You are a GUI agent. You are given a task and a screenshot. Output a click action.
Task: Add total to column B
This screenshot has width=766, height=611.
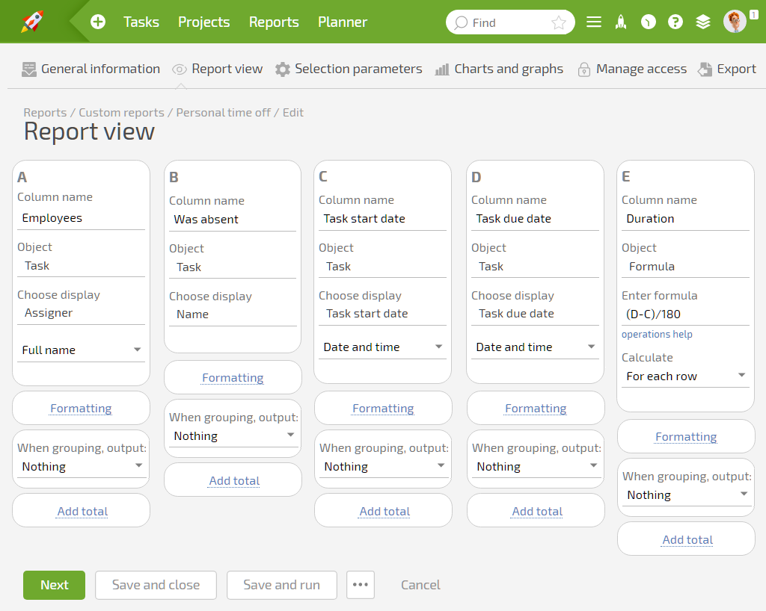point(234,481)
